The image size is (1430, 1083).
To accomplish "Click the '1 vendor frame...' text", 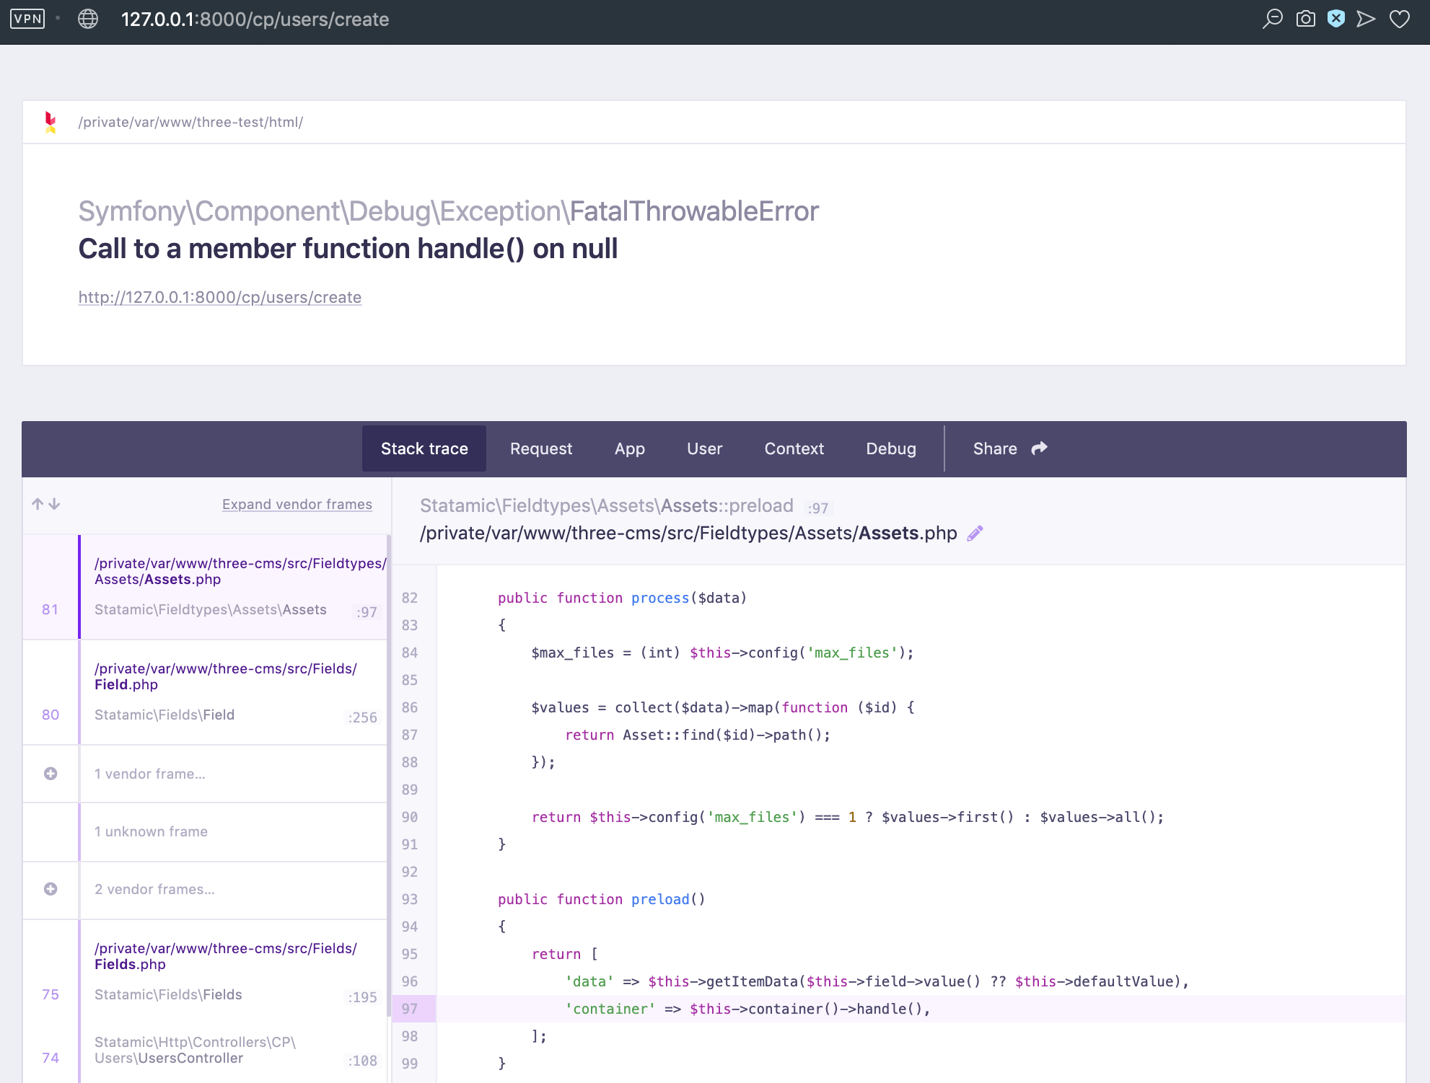I will [150, 774].
